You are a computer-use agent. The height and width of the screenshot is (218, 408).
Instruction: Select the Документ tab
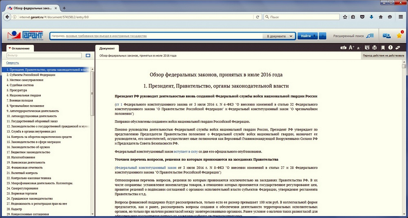[x=107, y=48]
